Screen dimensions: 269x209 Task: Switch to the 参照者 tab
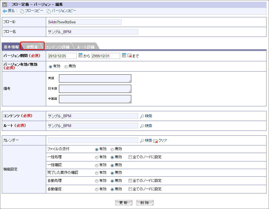(32, 47)
